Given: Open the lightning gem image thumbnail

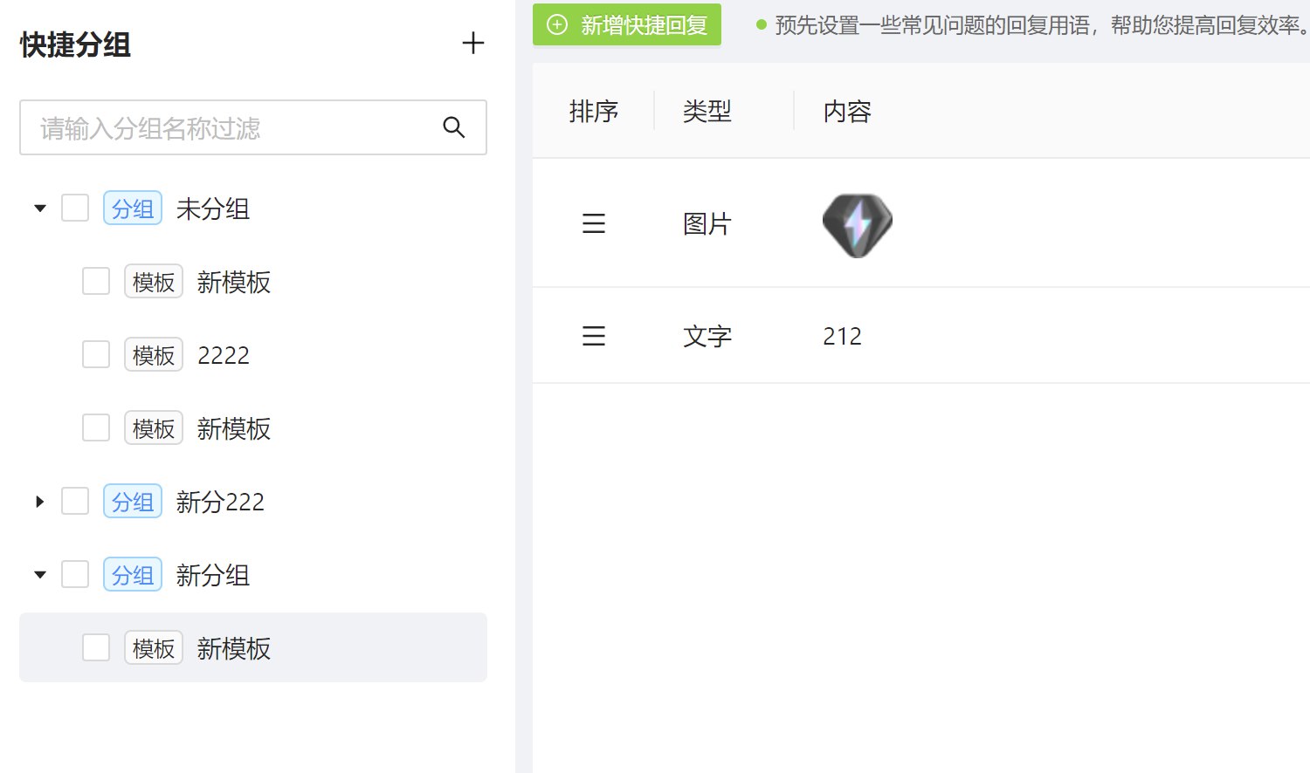Looking at the screenshot, I should pos(857,225).
